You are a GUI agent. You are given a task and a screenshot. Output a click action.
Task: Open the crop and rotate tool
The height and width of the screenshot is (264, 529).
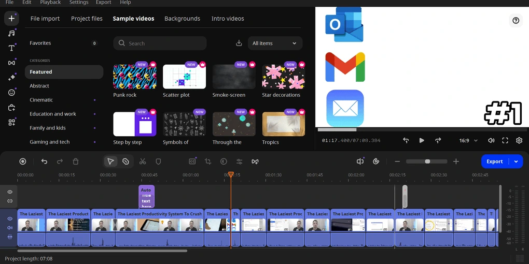coord(208,162)
